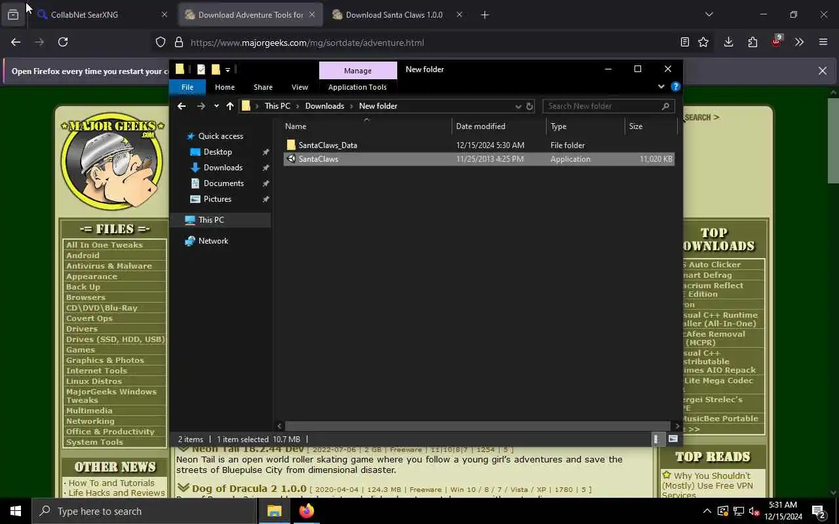List all Firefox tabs dropdown
The image size is (839, 524).
tap(709, 14)
